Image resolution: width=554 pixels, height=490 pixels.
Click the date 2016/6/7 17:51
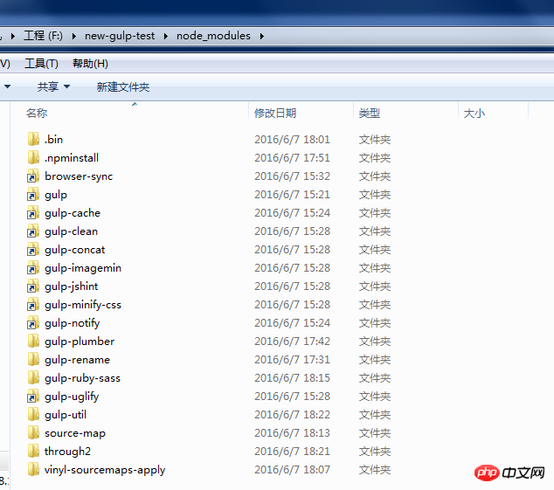click(292, 158)
